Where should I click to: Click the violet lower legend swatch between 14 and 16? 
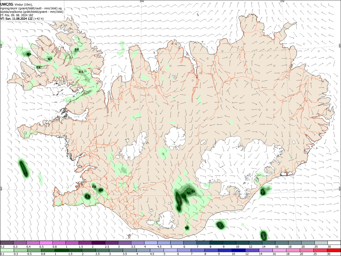(x=265, y=250)
